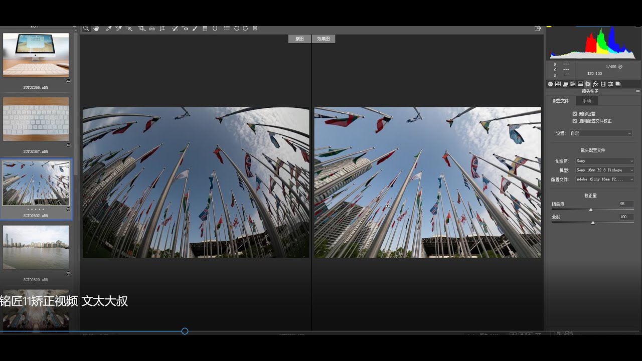Image resolution: width=642 pixels, height=361 pixels.
Task: Open the Tone Curve panel icon
Action: [558, 84]
